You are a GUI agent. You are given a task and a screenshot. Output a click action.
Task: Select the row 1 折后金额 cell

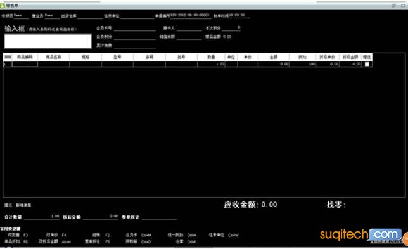click(350, 64)
